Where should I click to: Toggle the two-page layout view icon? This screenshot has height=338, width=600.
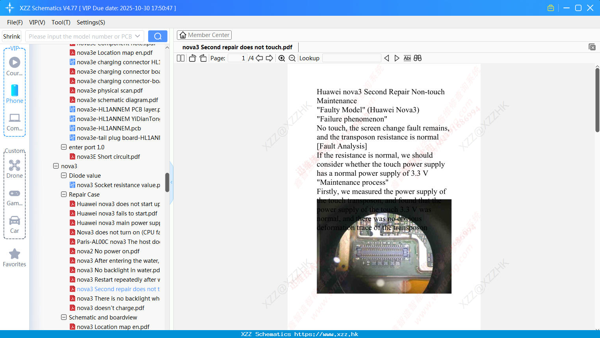180,58
